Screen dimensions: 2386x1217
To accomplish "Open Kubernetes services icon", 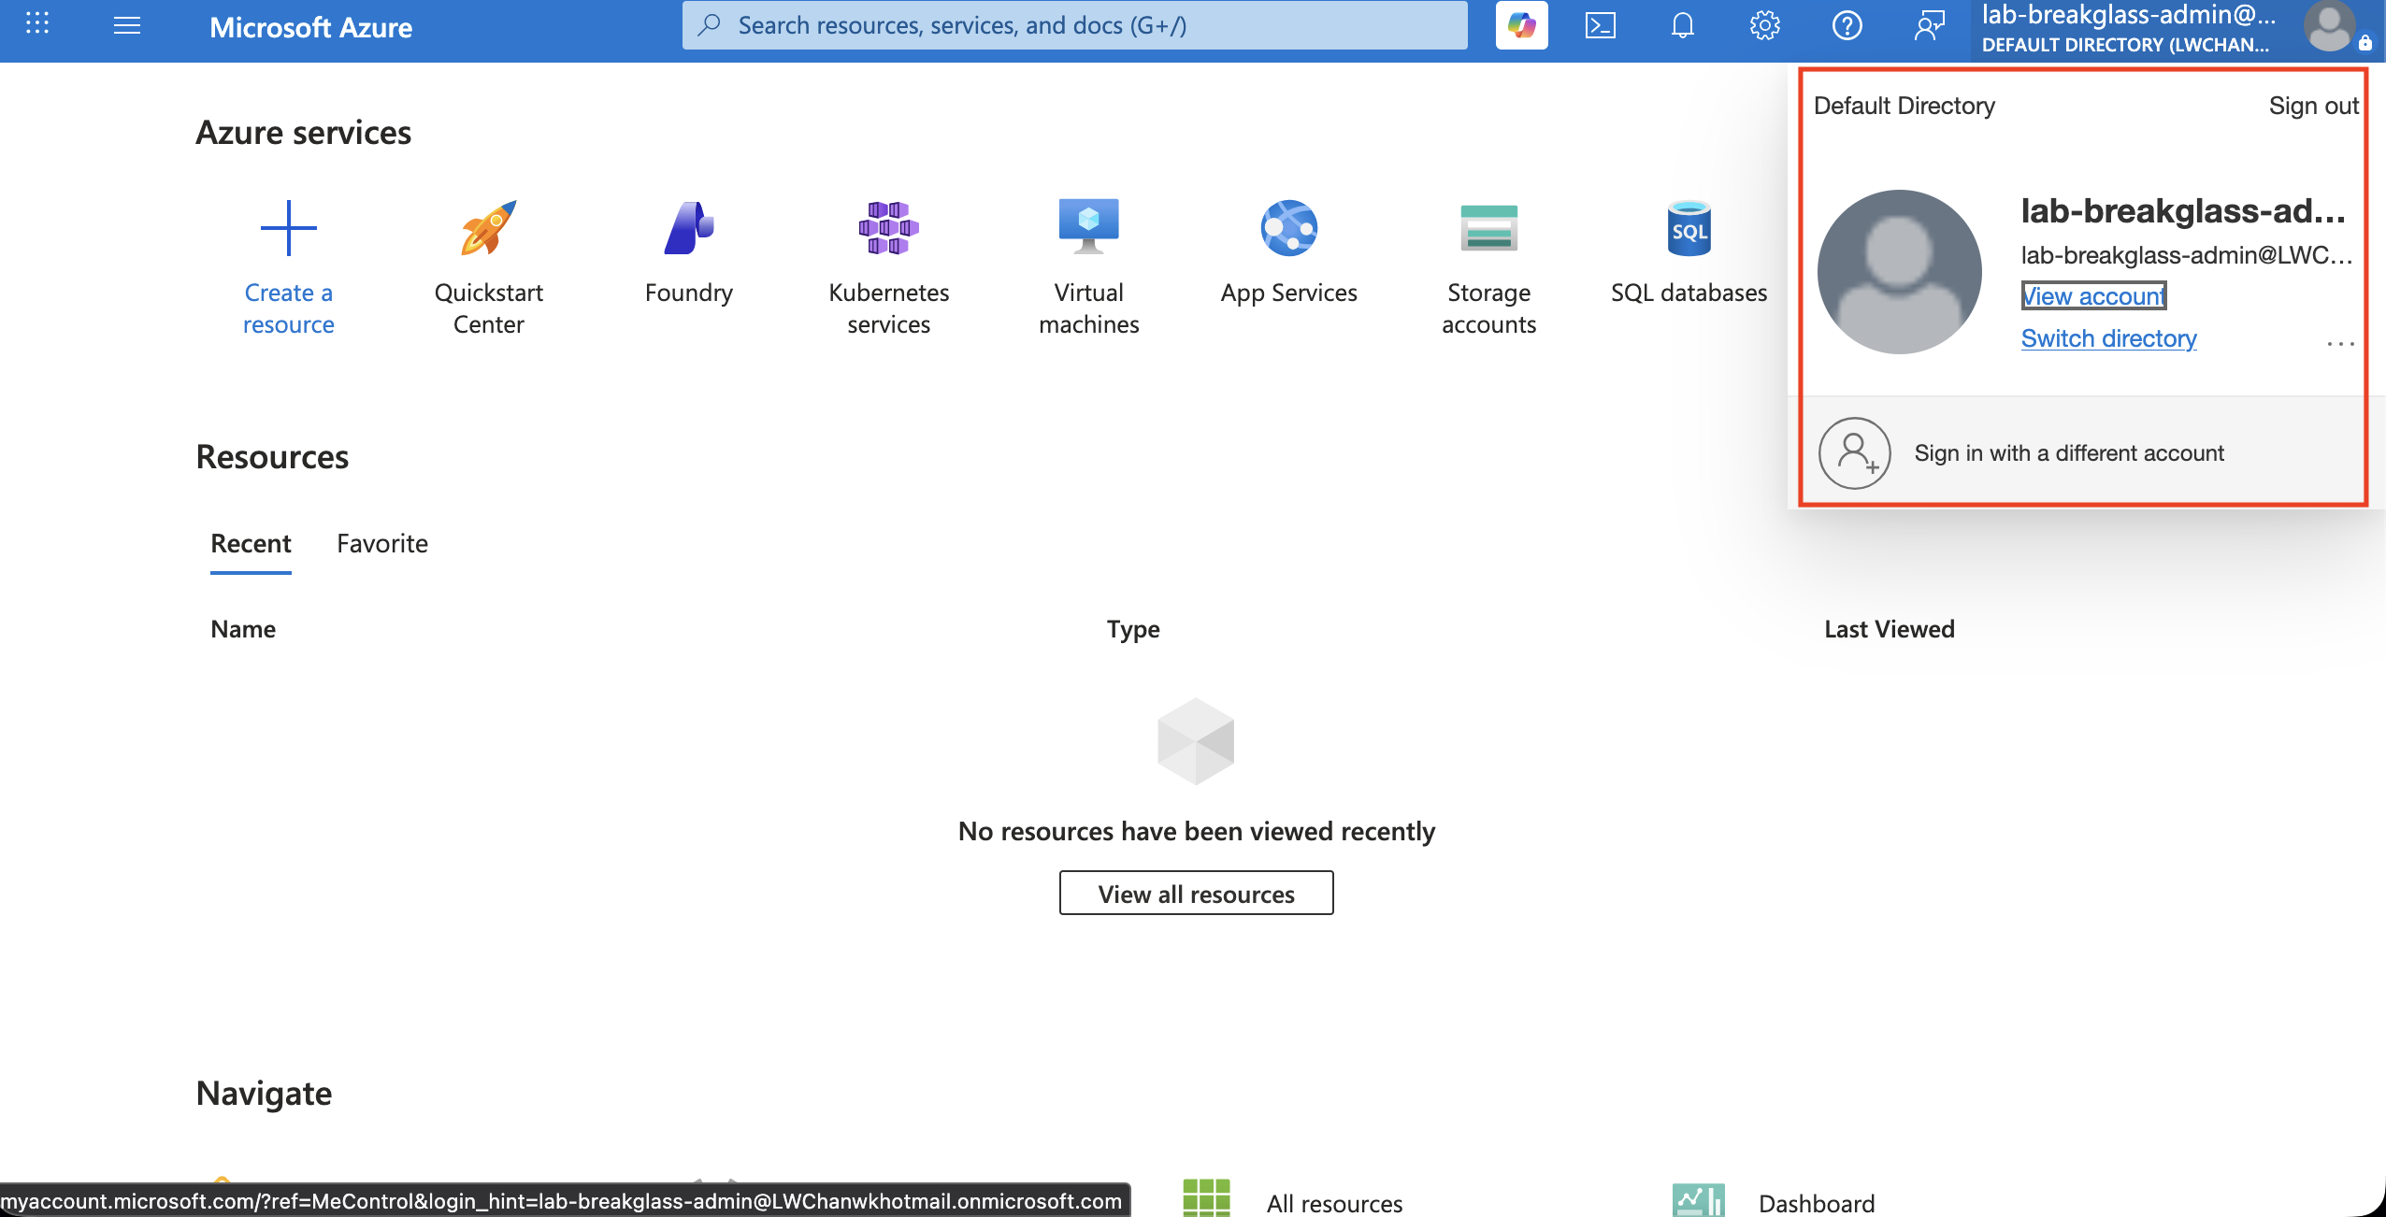I will [889, 227].
